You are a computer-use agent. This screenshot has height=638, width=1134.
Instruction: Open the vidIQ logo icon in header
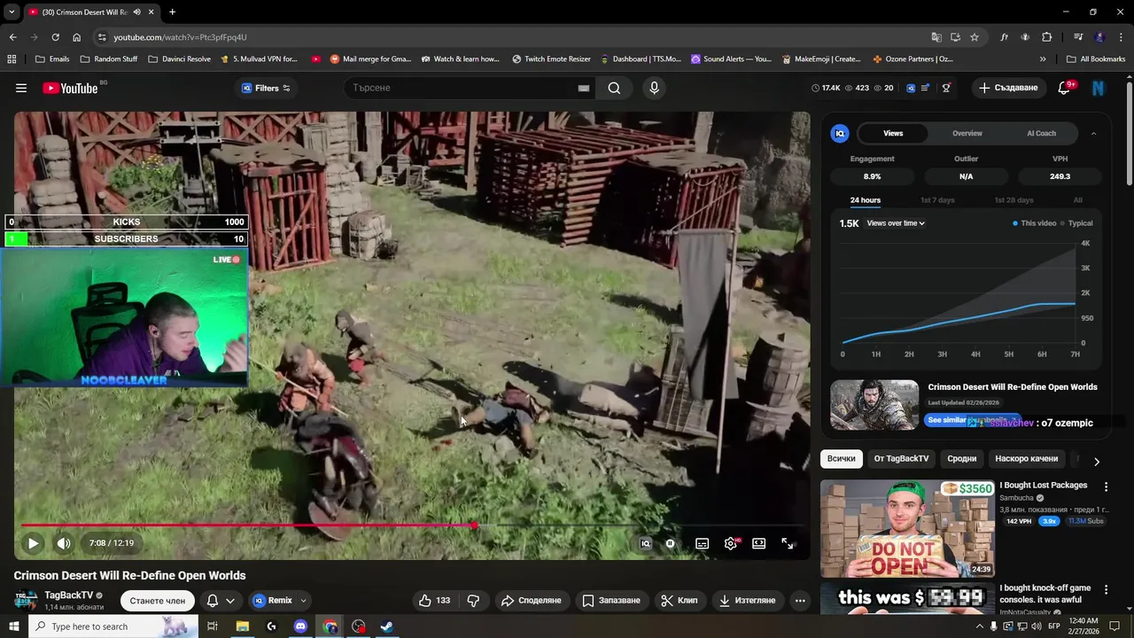pos(910,88)
